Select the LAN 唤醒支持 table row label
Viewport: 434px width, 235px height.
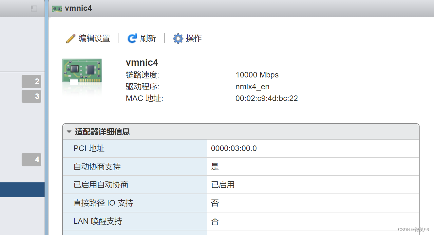[x=98, y=221]
